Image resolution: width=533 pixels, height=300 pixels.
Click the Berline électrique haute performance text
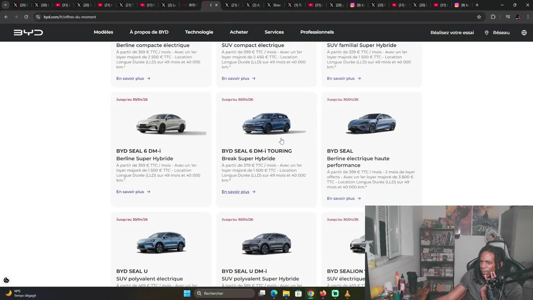358,162
